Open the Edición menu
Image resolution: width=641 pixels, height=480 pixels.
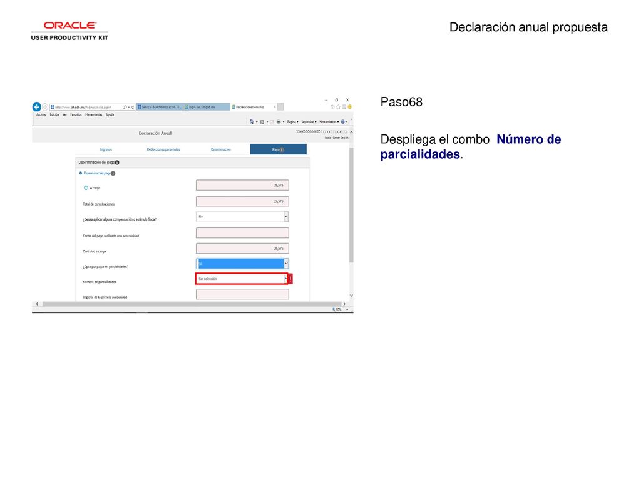pyautogui.click(x=54, y=115)
